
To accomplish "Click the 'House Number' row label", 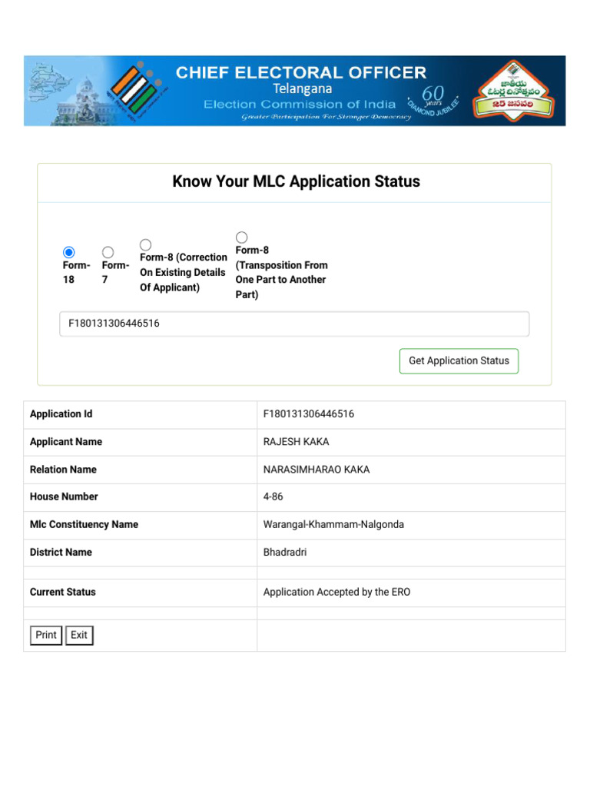I will (64, 496).
